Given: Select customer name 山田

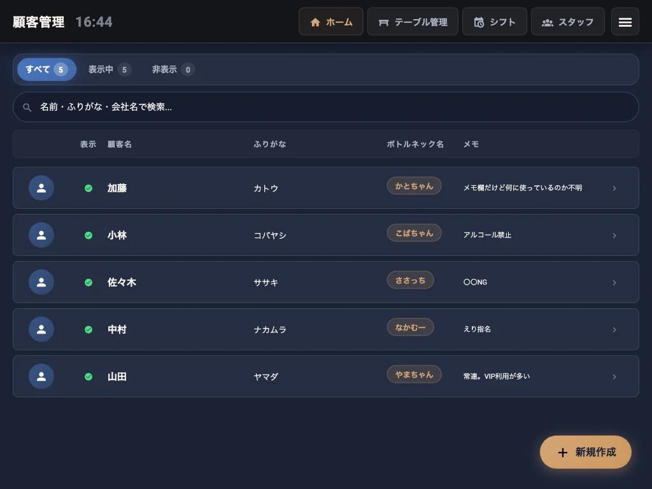Looking at the screenshot, I should coord(117,377).
